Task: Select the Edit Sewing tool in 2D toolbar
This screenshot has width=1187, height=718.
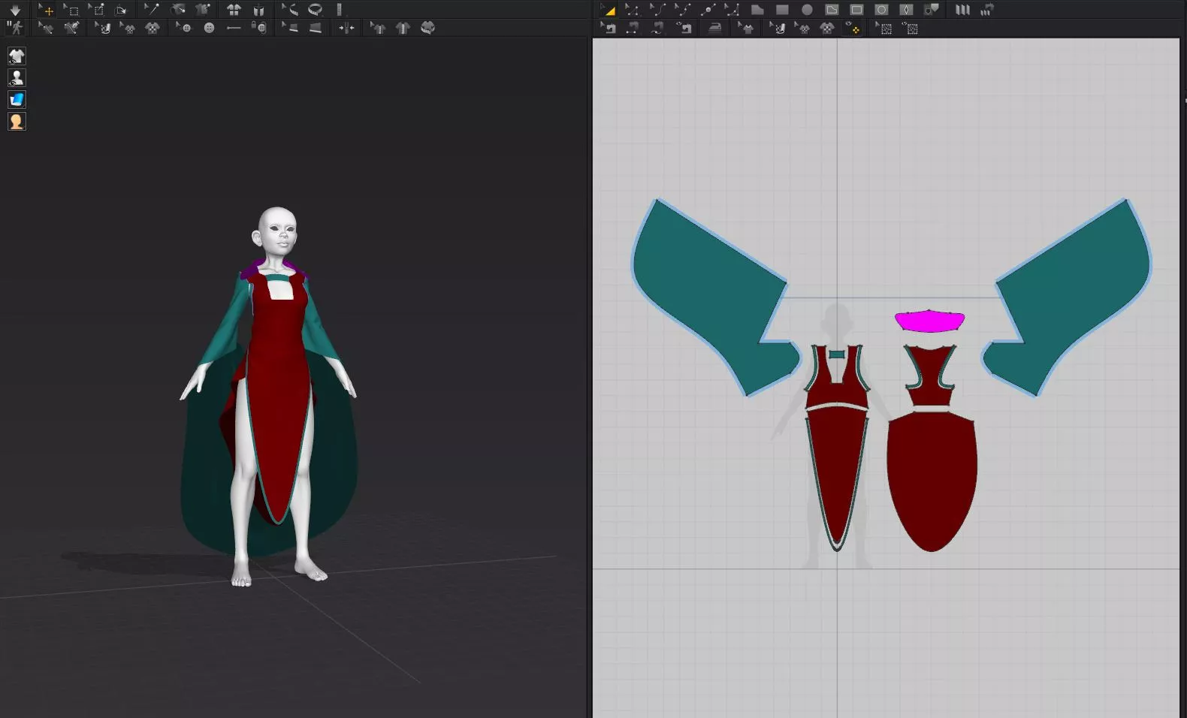Action: (609, 29)
